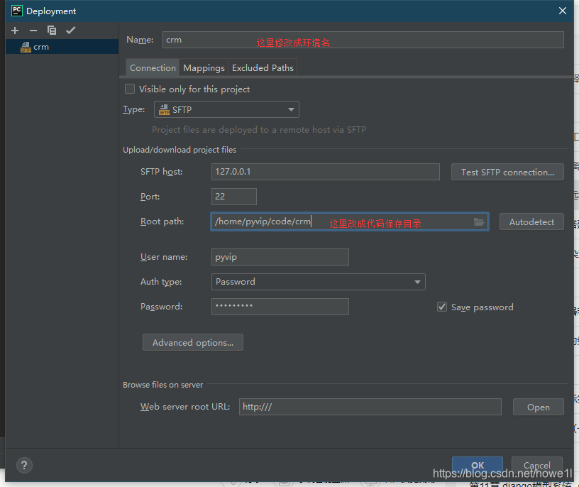Viewport: 579px width, 487px height.
Task: Focus the Web server root URL field
Action: 370,407
